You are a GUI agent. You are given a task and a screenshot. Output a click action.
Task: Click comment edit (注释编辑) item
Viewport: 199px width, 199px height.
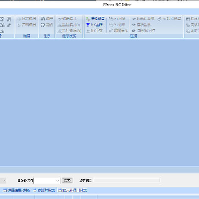tap(27, 19)
